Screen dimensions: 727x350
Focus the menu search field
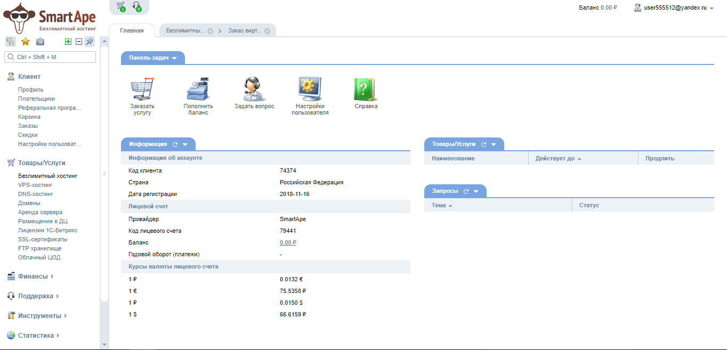[x=51, y=57]
